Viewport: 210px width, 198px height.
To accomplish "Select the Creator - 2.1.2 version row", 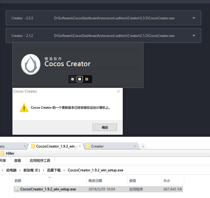I will coord(103,35).
